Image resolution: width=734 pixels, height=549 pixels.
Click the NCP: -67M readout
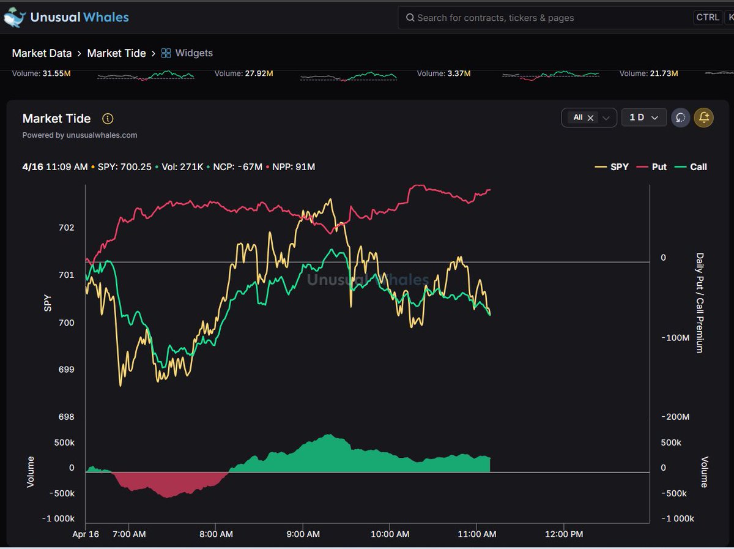[x=238, y=167]
